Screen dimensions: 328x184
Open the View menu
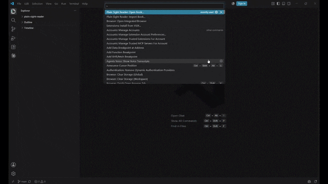(x=48, y=4)
